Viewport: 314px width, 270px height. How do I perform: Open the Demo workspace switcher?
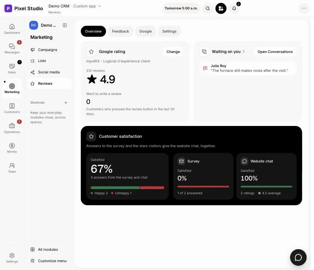pyautogui.click(x=43, y=25)
